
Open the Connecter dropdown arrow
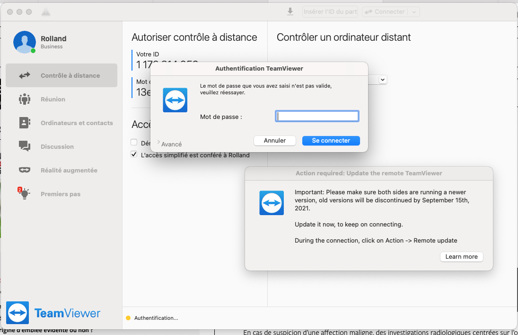pyautogui.click(x=414, y=12)
